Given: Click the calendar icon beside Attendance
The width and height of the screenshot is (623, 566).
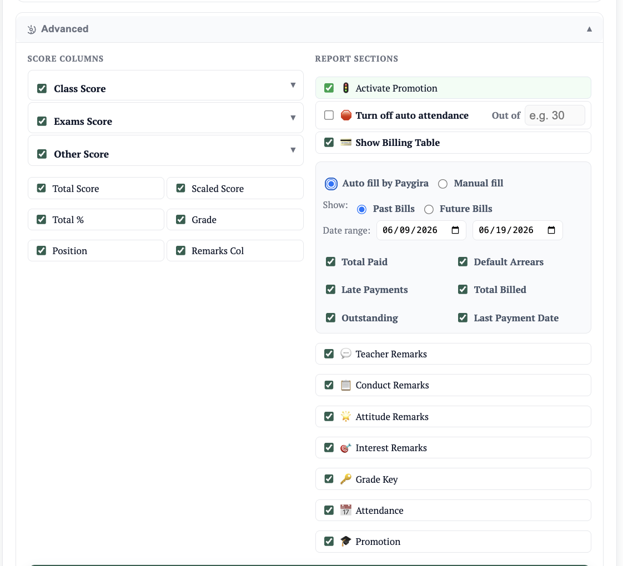Looking at the screenshot, I should (x=346, y=510).
